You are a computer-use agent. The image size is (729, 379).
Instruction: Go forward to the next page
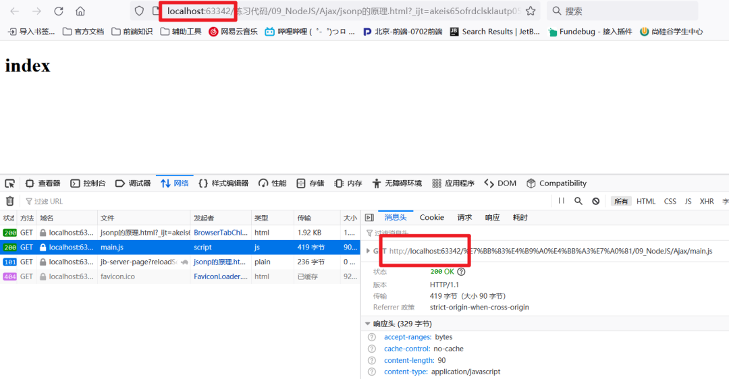pos(36,11)
